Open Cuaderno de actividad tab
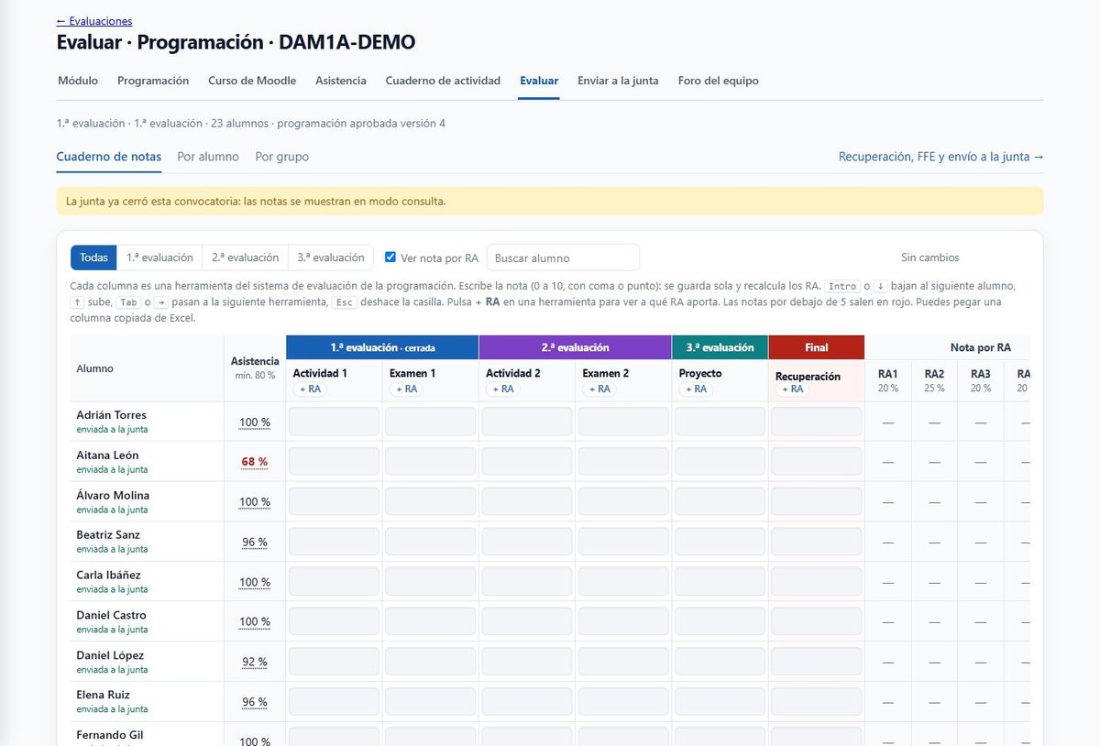The width and height of the screenshot is (1100, 746). (443, 81)
